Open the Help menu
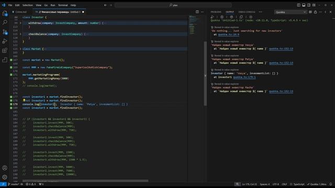This screenshot has height=188, width=335. 73,5
